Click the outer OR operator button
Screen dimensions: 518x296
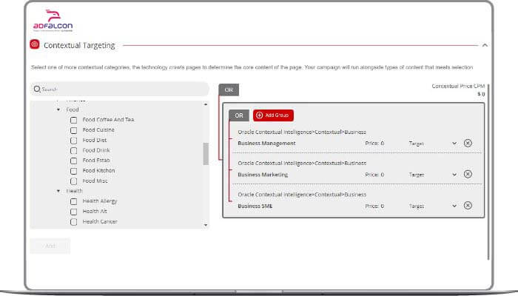[229, 90]
